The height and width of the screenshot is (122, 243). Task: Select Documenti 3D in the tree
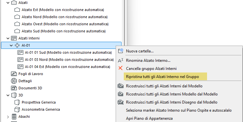[x=30, y=88]
